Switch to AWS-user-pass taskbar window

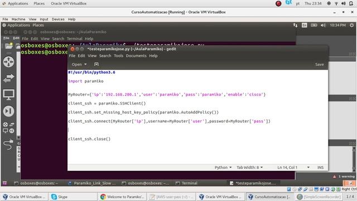click(171, 197)
